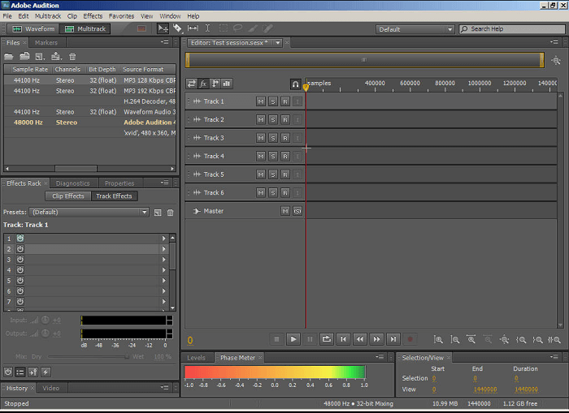Zoom in on the timeline navigator
The height and width of the screenshot is (413, 569).
coord(556,61)
